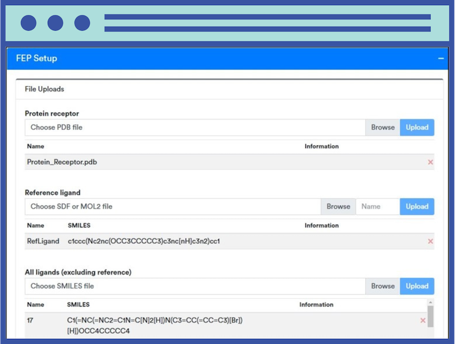Select the File Uploads section header
Screen dimensions: 455x344
click(x=44, y=89)
